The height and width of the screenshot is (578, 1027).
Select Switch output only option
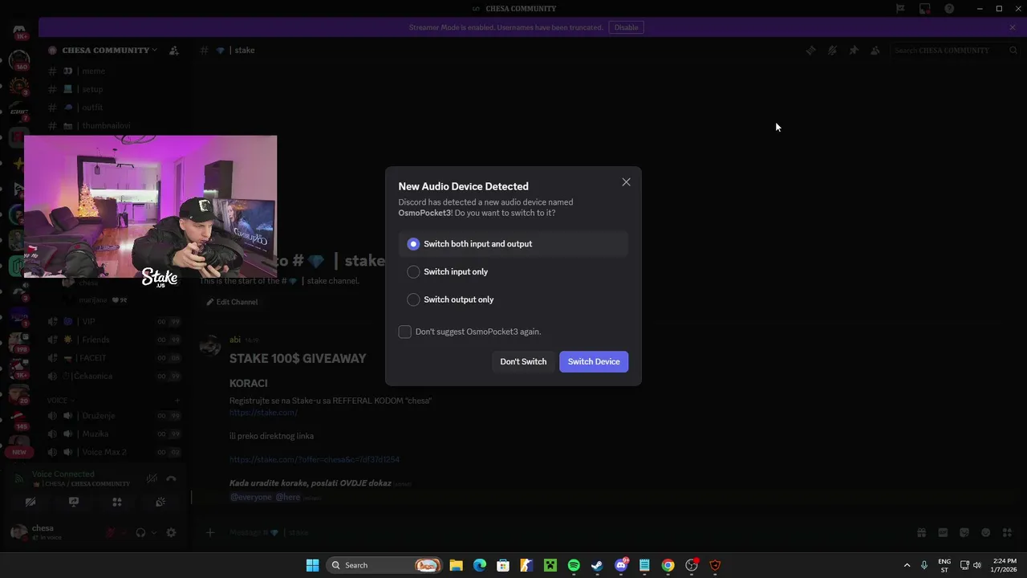coord(513,299)
